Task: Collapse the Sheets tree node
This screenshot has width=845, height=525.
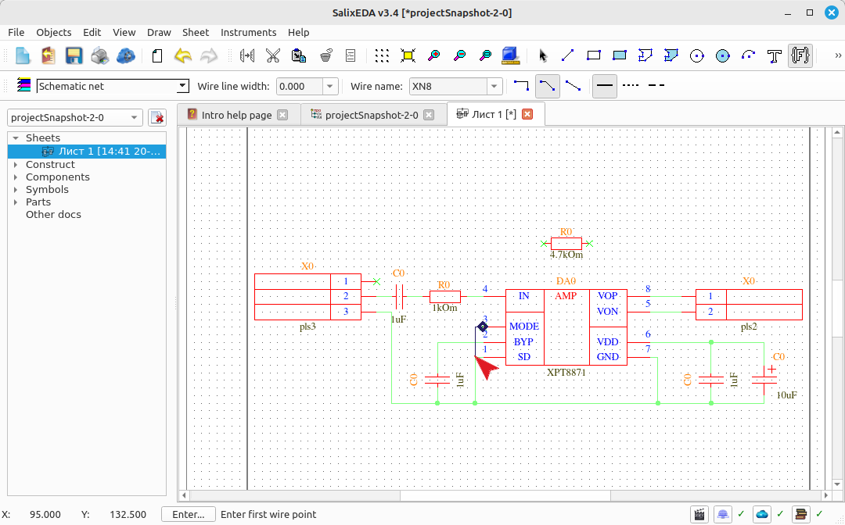Action: (x=16, y=138)
